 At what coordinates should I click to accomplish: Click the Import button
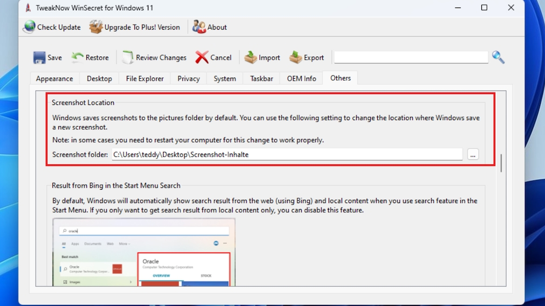(262, 58)
